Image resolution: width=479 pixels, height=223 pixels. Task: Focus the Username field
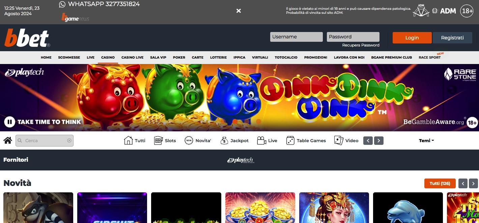click(297, 37)
